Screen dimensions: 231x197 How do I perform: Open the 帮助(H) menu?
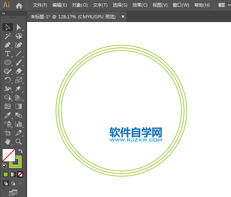click(x=202, y=5)
